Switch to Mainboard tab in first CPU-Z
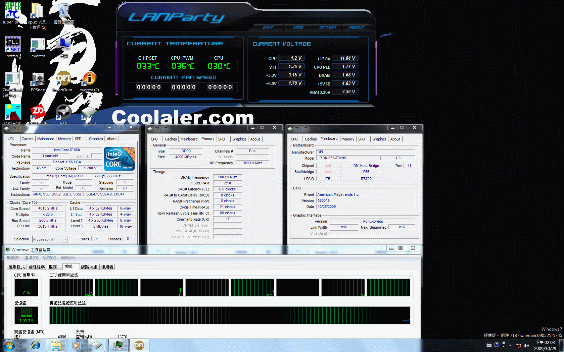 (46, 139)
